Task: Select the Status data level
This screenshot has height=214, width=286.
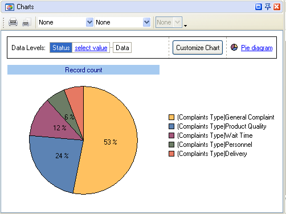Action: click(x=61, y=48)
